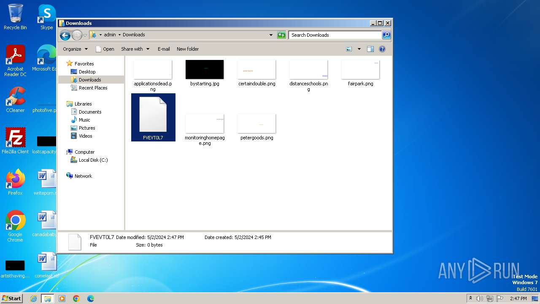This screenshot has height=304, width=540.
Task: Open Firefox desktop shortcut
Action: (x=15, y=182)
